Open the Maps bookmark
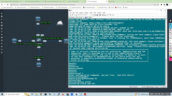Screen dimensions: 172x96 pyautogui.click(x=125, y=7)
